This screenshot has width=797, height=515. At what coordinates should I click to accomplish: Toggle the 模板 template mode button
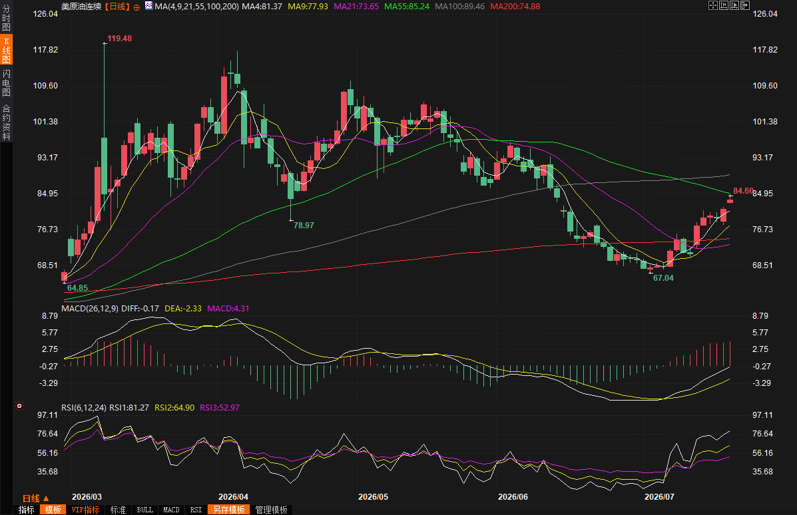tap(53, 510)
